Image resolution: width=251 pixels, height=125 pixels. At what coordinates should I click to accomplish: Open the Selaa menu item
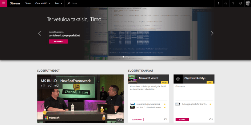pos(28,3)
